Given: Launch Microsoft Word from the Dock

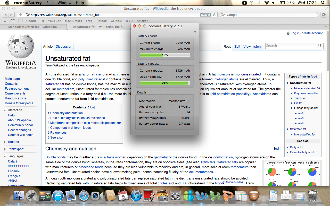Looking at the screenshot, I should coord(202,196).
